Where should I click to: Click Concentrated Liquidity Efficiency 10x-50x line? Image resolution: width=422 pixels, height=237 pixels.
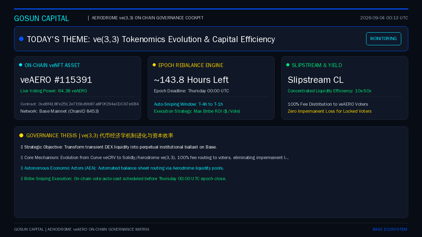pos(330,91)
